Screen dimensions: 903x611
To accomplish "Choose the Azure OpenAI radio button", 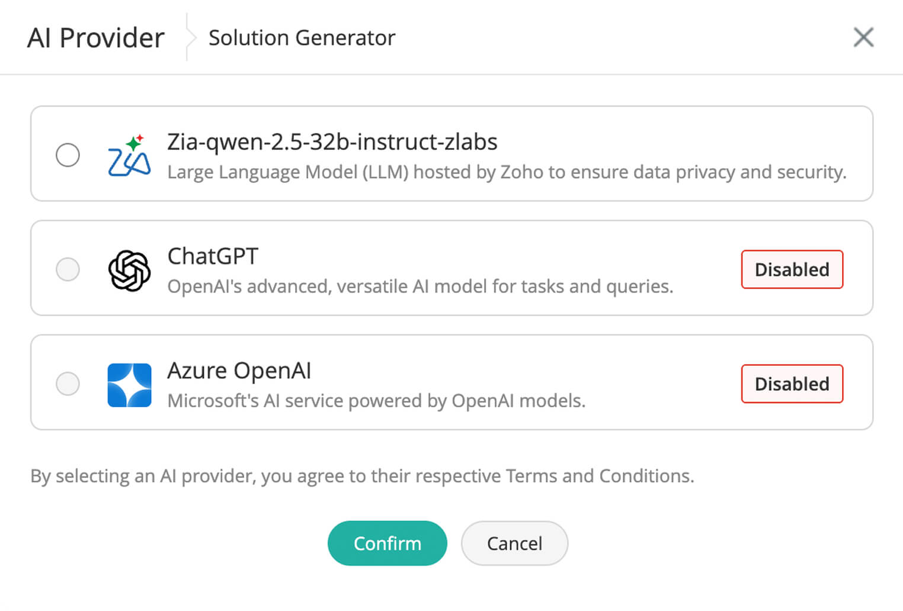I will click(x=68, y=384).
